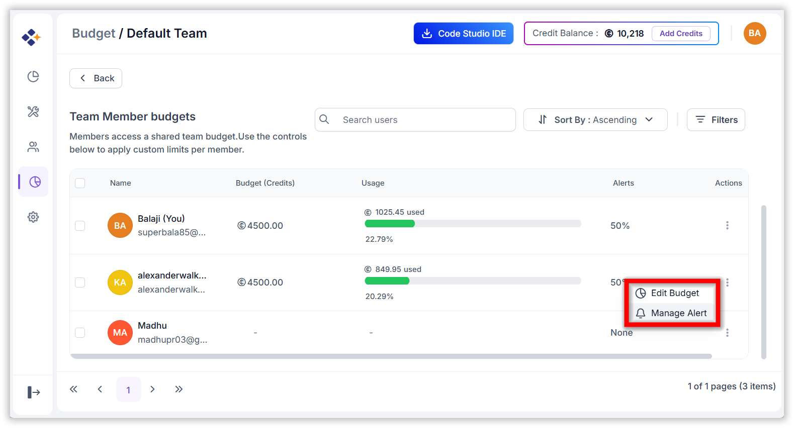Select Manage Alert from the context menu
This screenshot has width=794, height=428.
[671, 313]
